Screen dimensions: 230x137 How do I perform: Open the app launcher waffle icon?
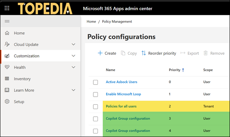click(7, 8)
